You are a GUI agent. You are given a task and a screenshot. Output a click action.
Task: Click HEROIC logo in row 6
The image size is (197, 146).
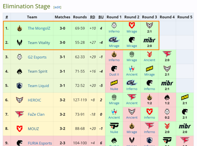19,100
